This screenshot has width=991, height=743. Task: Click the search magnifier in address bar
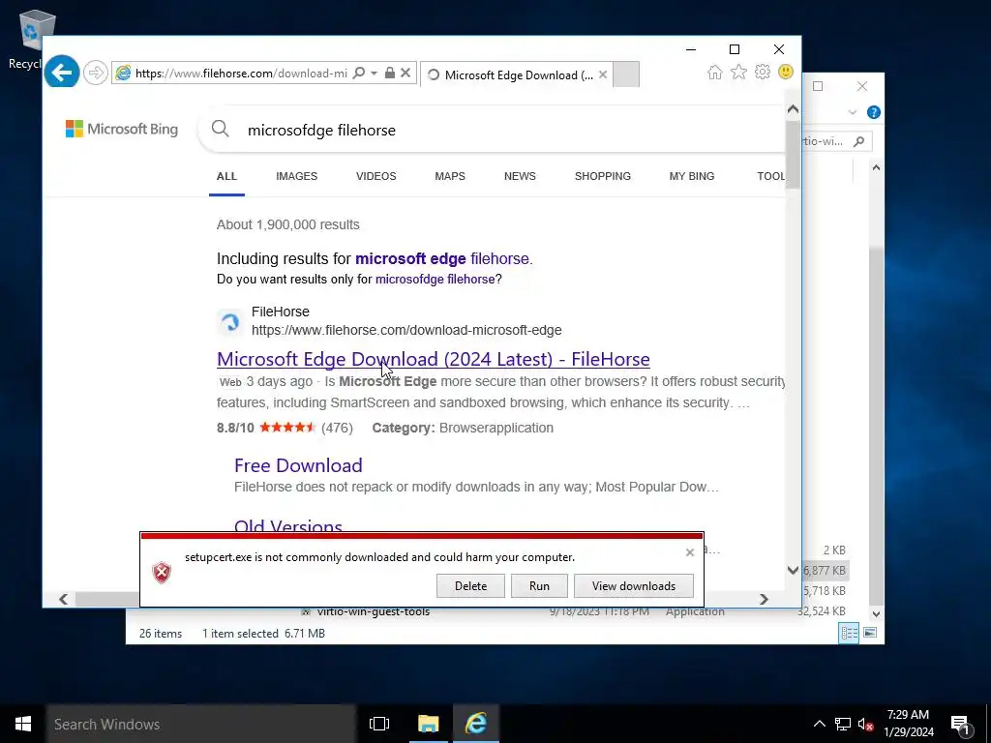pyautogui.click(x=358, y=73)
